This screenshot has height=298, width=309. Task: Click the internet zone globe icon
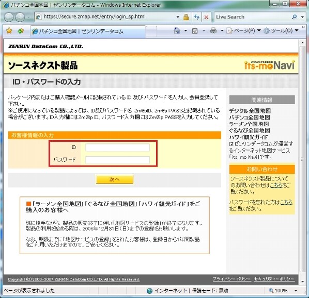coord(150,291)
